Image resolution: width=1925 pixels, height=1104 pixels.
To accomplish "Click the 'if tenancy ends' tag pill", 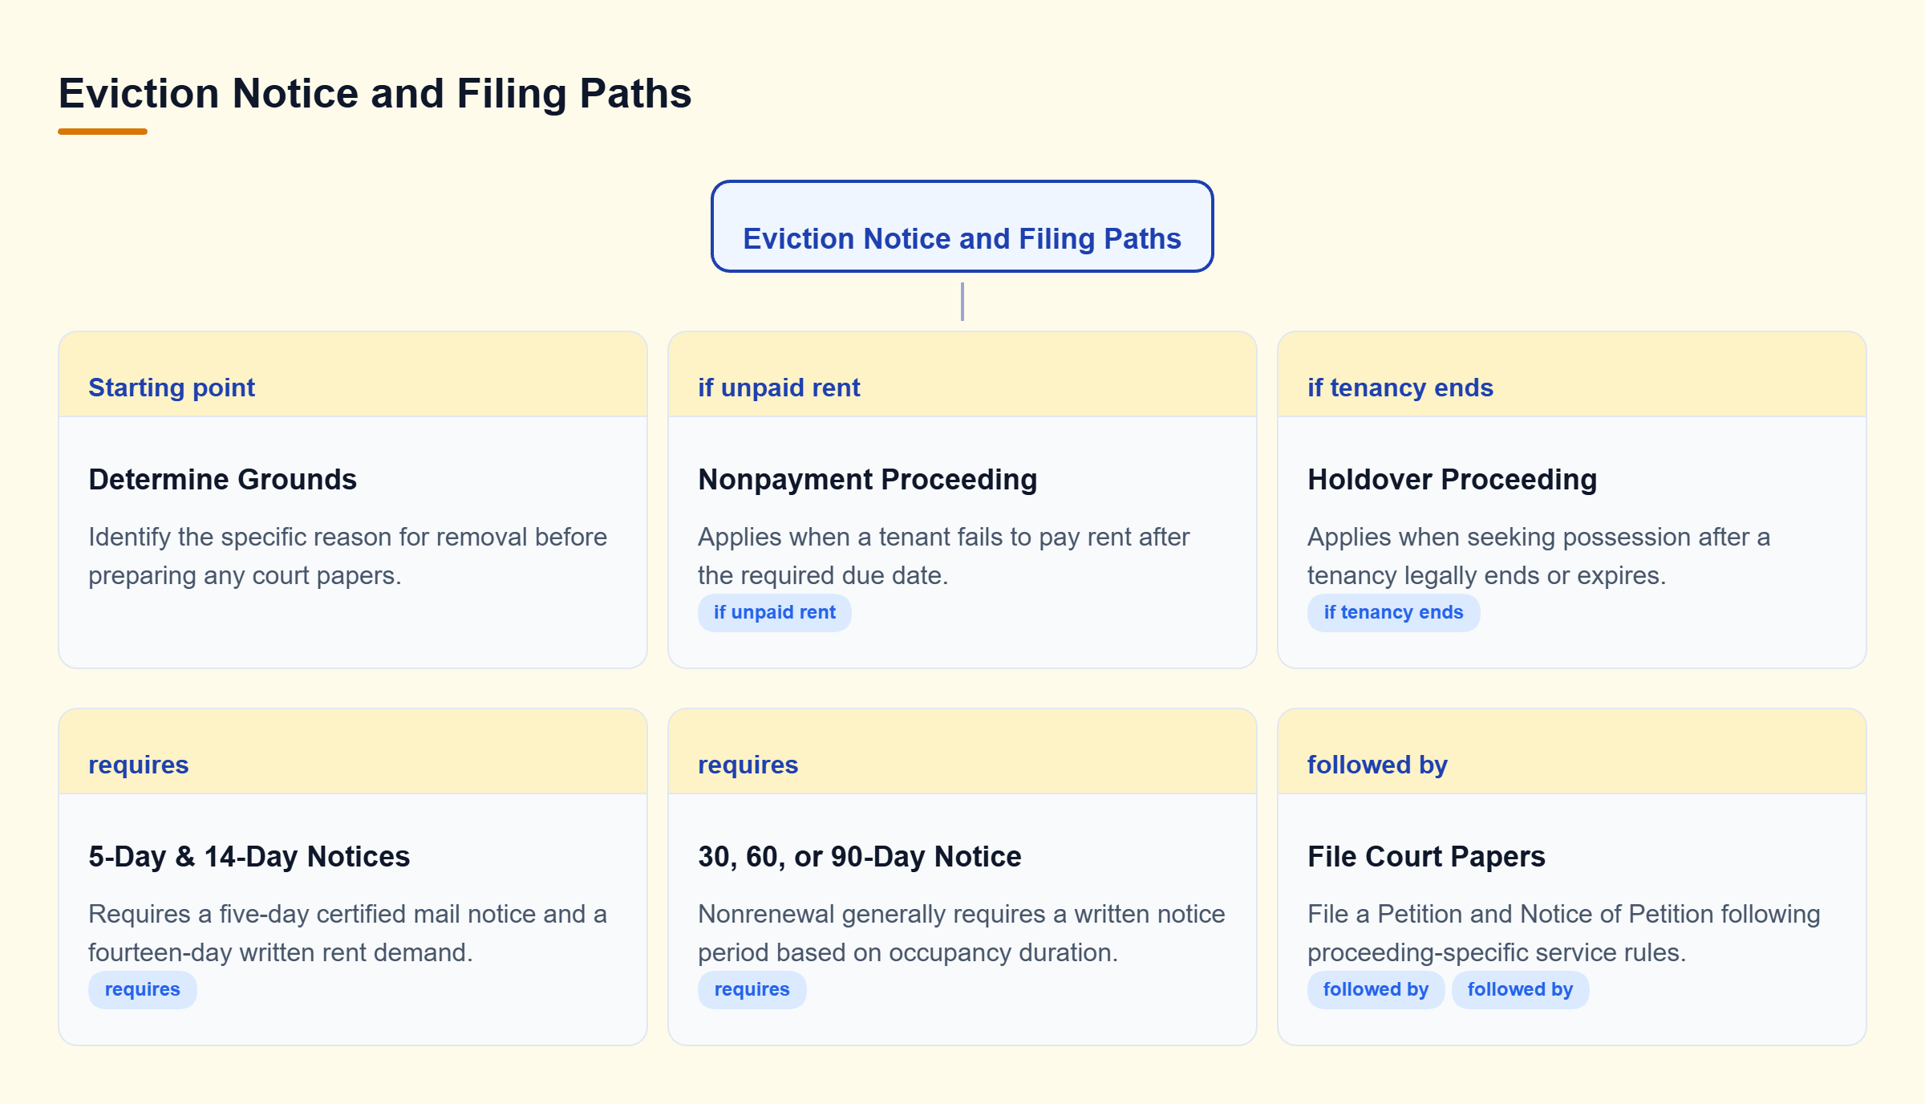I will click(x=1393, y=612).
